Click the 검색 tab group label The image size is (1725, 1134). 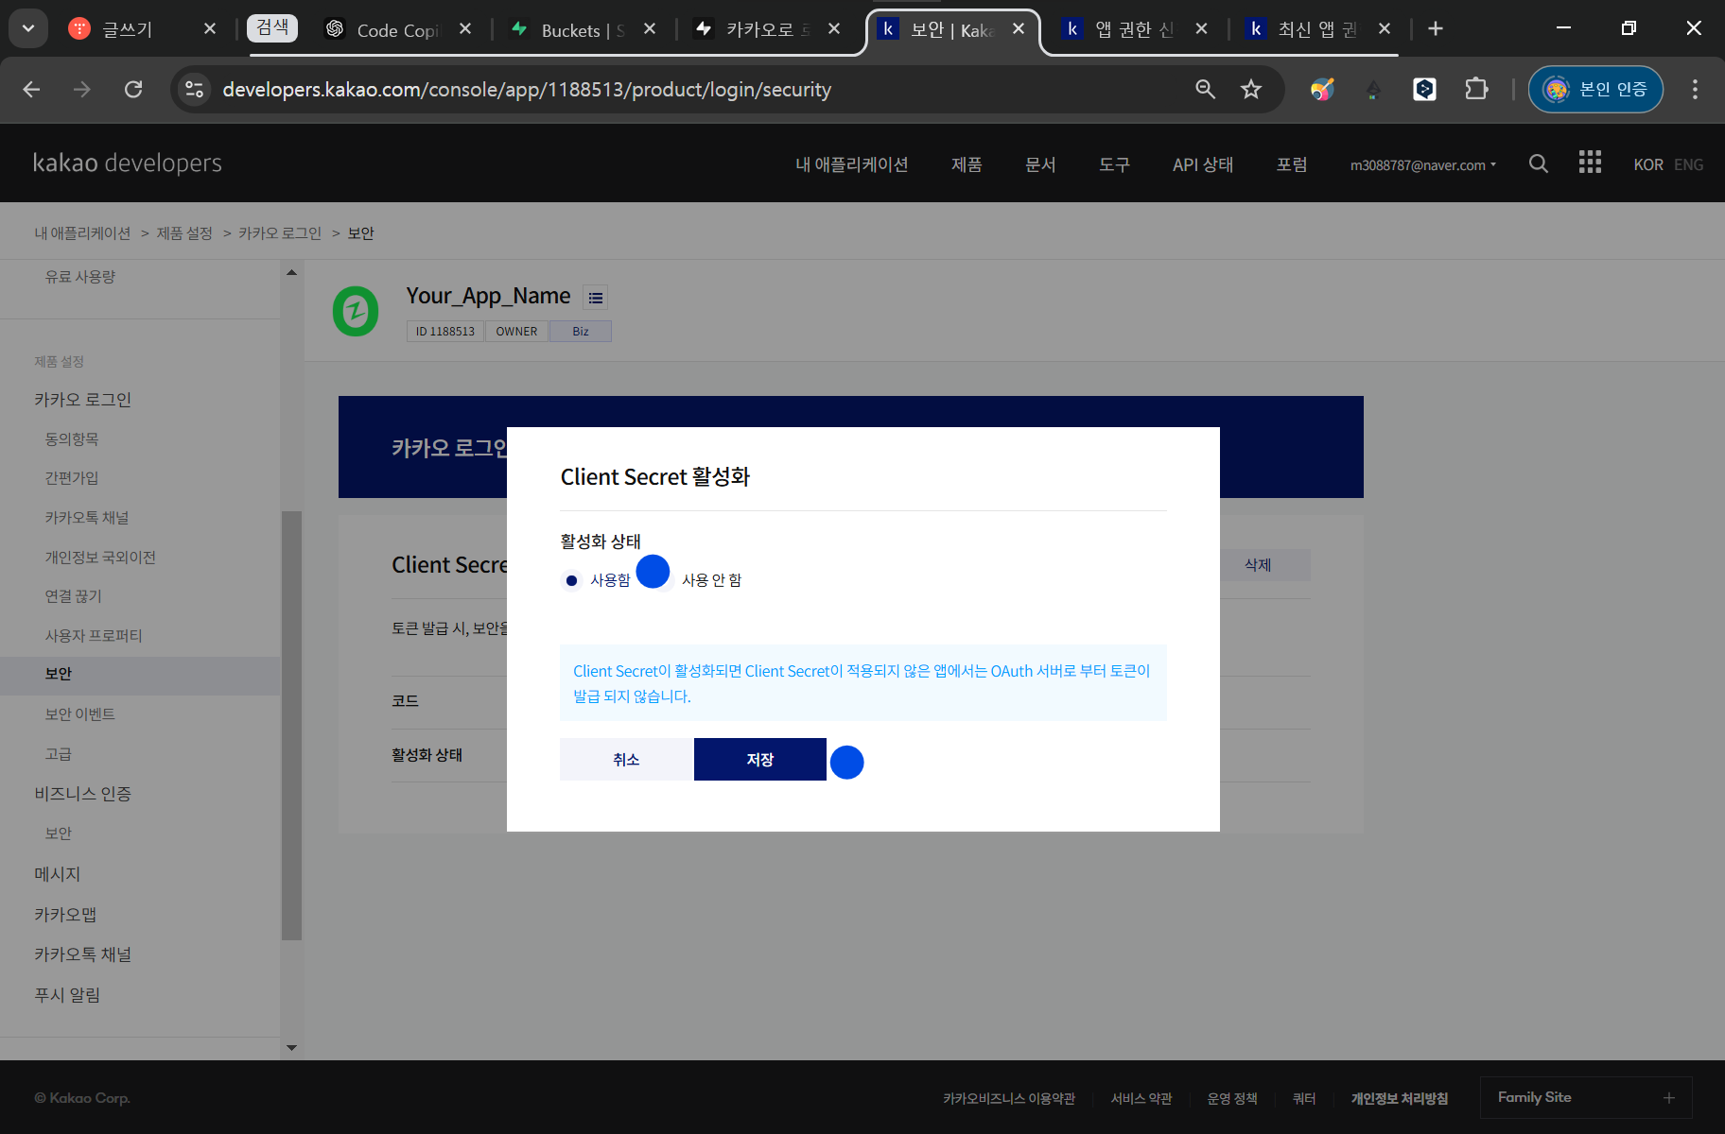pos(272,28)
